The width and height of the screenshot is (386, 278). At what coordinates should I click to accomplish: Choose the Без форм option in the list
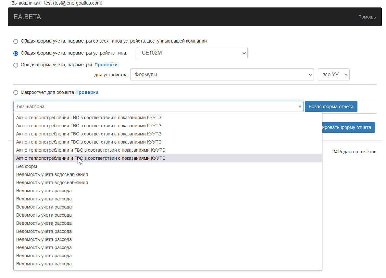[x=27, y=166]
